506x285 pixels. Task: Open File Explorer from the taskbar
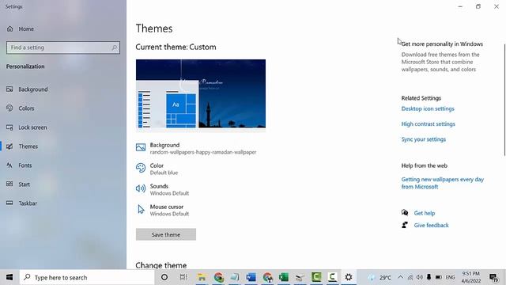point(202,277)
